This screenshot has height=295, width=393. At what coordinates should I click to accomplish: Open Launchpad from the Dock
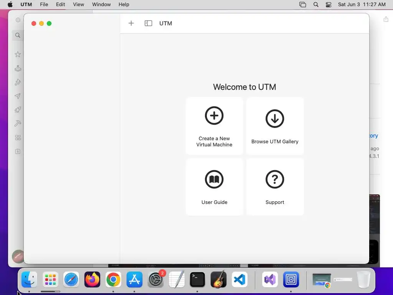point(50,280)
